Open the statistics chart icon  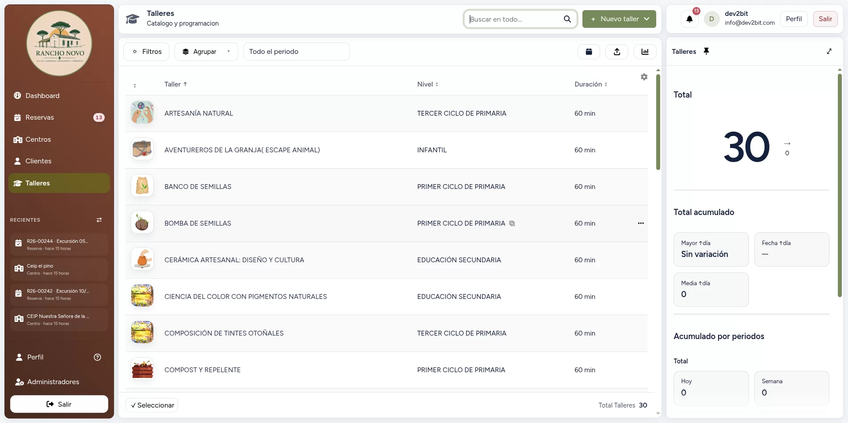pyautogui.click(x=645, y=52)
